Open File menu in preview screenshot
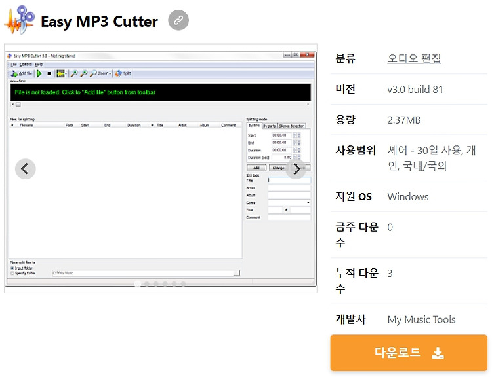492x377 pixels. click(14, 65)
